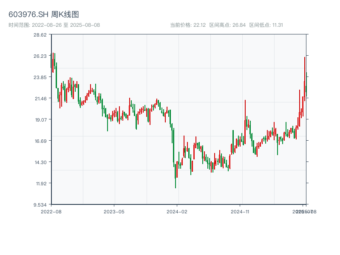340x255 pixels.
Task: Click the 2022-08 x-axis date label
Action: (51, 211)
